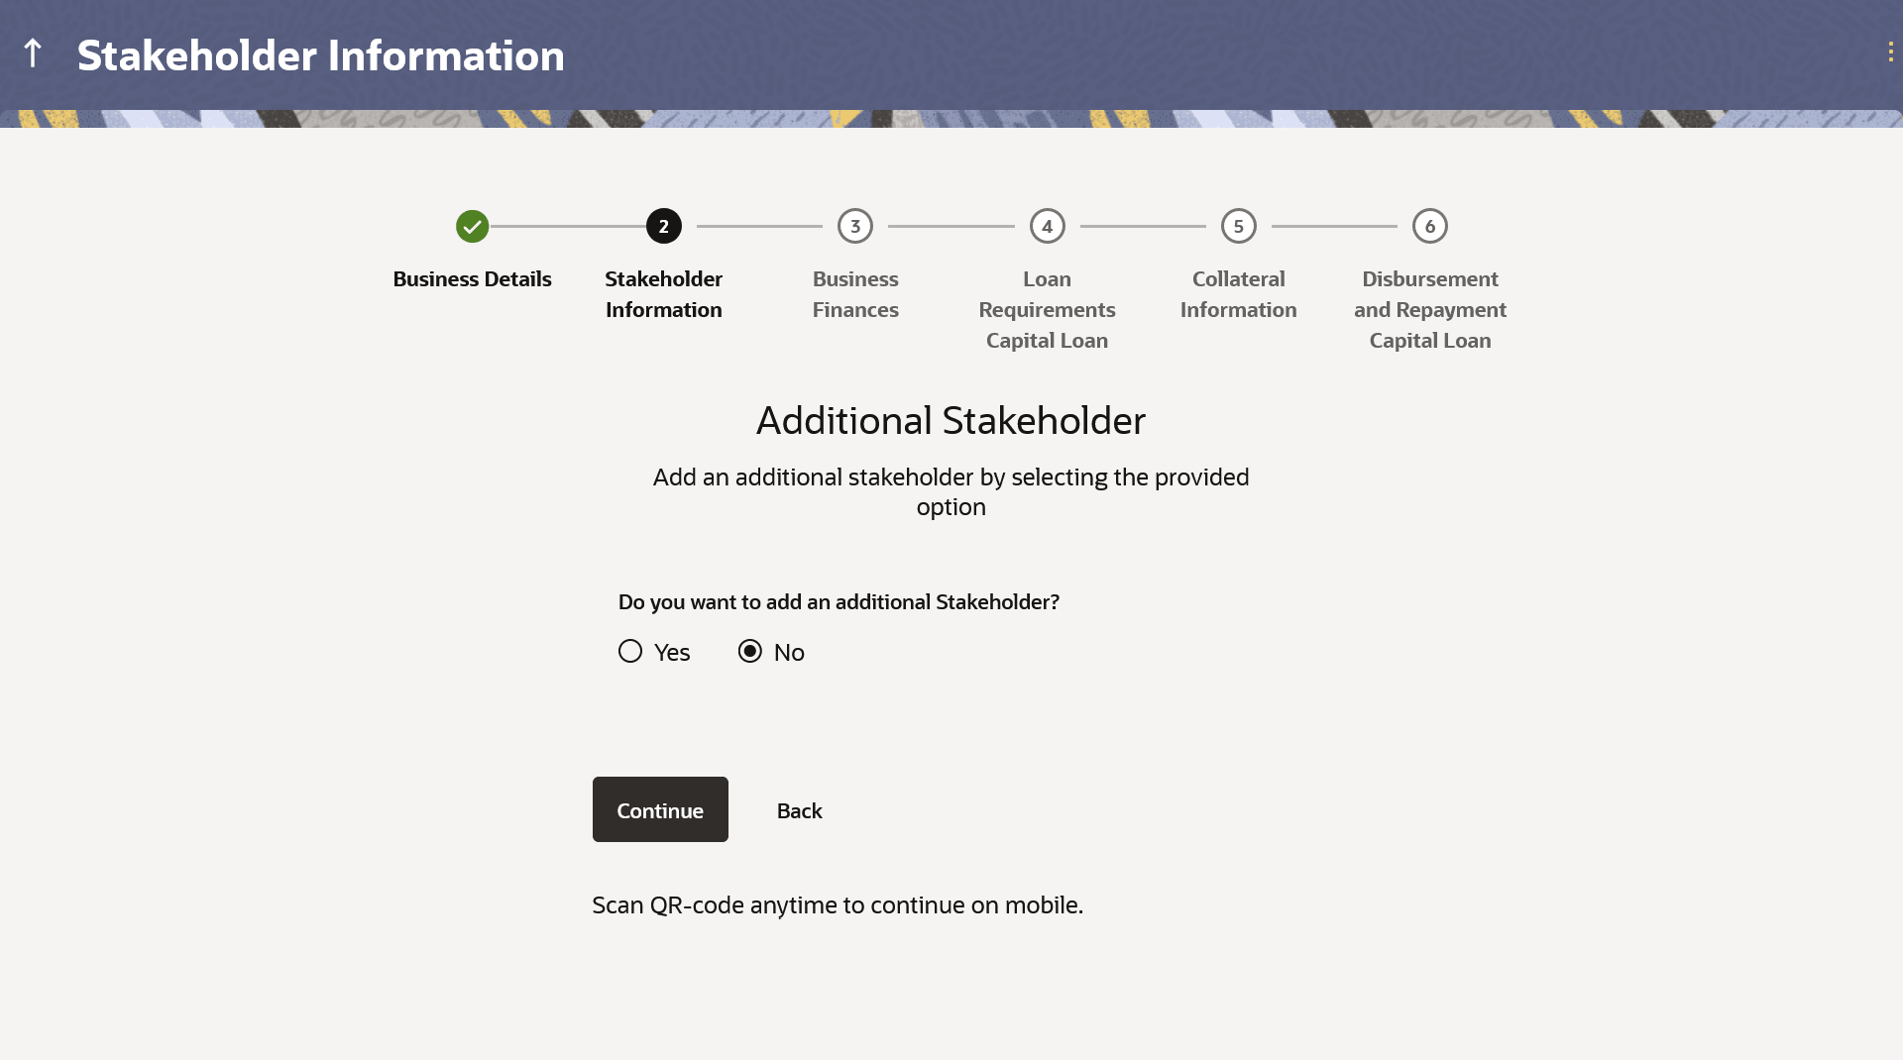This screenshot has width=1903, height=1060.
Task: Click step 5 Collateral Information circle
Action: (x=1238, y=226)
